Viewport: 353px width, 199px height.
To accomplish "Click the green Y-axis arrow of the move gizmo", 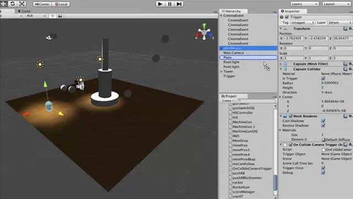I will (x=45, y=85).
